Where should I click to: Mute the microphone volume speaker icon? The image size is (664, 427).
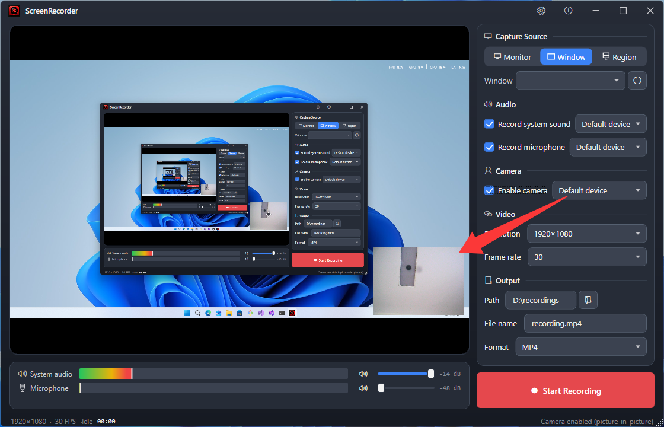click(x=363, y=388)
